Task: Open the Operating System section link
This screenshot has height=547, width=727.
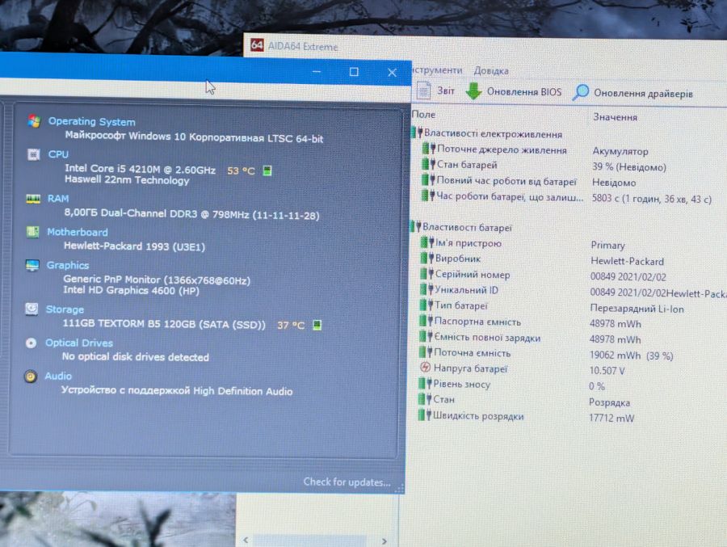Action: point(92,121)
